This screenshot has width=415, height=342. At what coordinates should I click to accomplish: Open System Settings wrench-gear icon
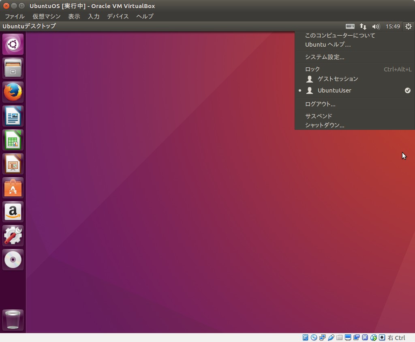tap(13, 236)
